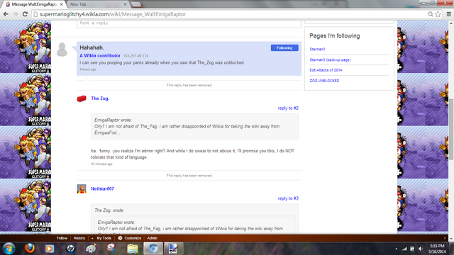This screenshot has height=255, width=454.
Task: Open Firefox from the taskbar
Action: [30, 249]
